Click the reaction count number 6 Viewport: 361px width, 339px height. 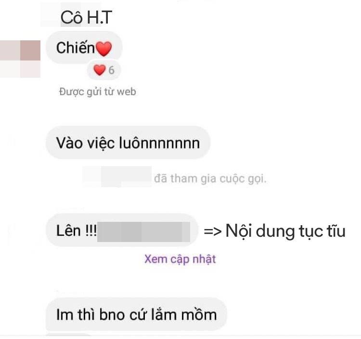click(112, 70)
